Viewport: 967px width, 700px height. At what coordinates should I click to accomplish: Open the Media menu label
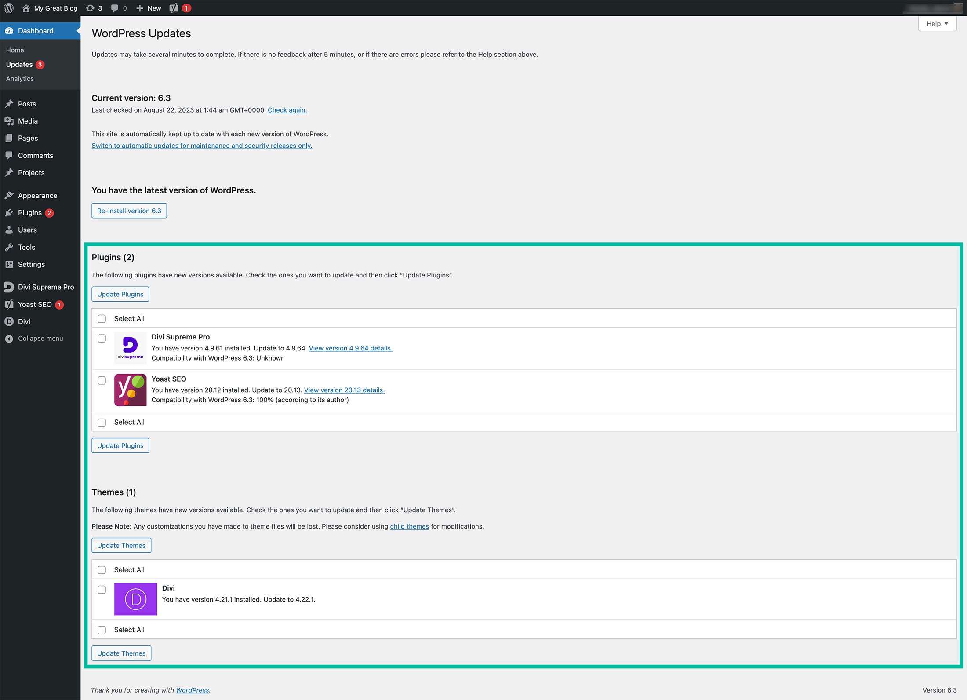28,121
